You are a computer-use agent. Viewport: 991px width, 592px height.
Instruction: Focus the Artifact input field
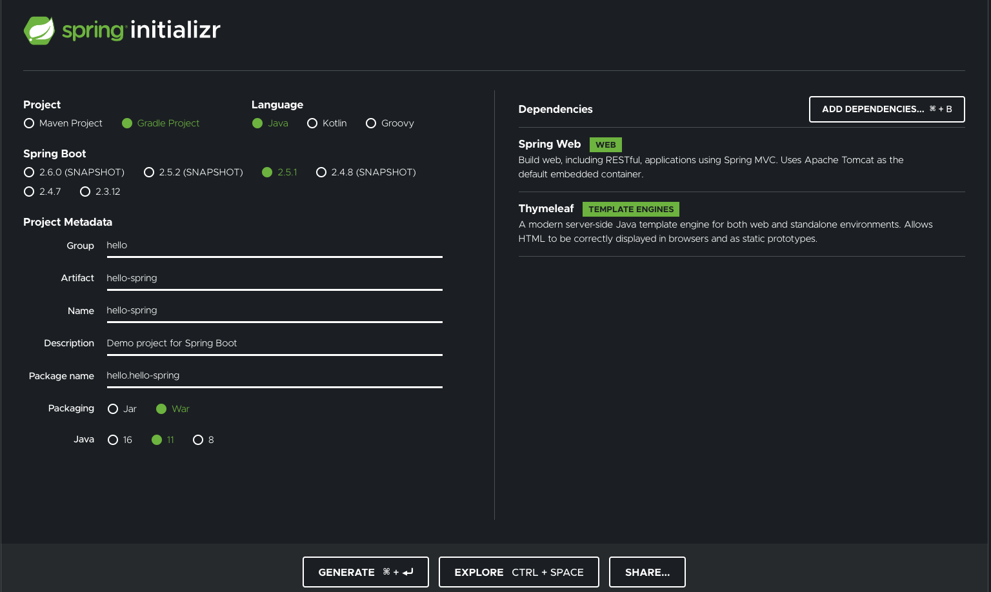point(274,279)
